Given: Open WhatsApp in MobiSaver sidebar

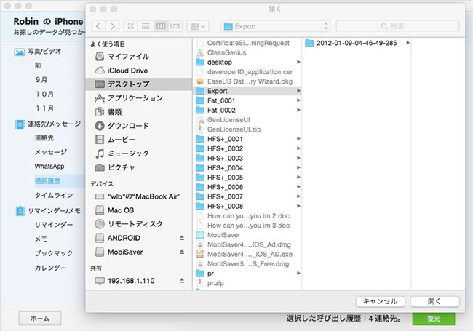Looking at the screenshot, I should pos(49,167).
